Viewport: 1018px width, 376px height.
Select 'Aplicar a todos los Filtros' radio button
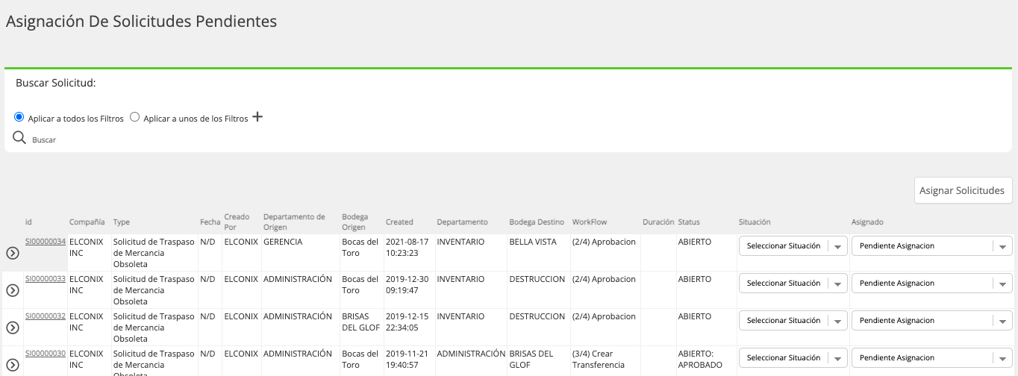pyautogui.click(x=19, y=117)
